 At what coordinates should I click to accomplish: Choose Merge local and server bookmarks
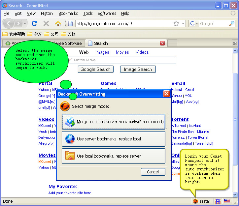pos(114,122)
